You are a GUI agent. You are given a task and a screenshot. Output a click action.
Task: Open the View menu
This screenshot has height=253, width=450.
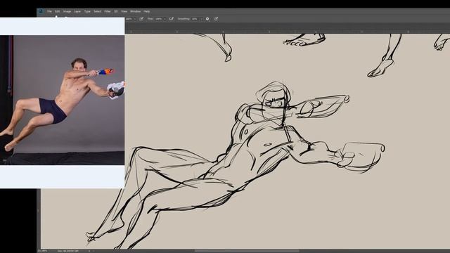click(x=124, y=11)
